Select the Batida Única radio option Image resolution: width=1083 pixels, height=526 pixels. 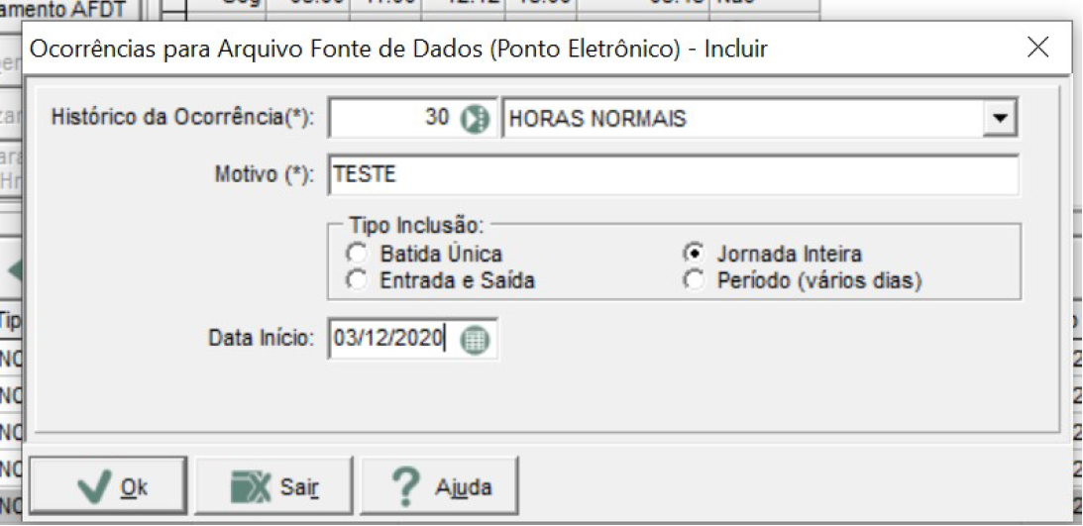tap(357, 254)
